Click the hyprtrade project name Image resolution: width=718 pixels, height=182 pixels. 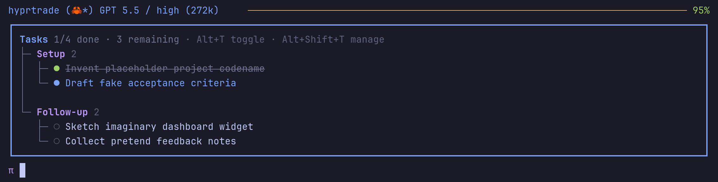click(34, 10)
